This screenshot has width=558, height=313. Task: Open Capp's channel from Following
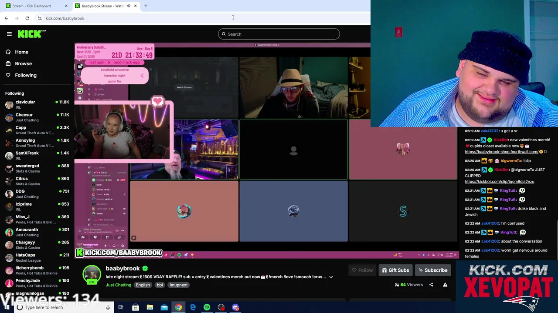37,130
